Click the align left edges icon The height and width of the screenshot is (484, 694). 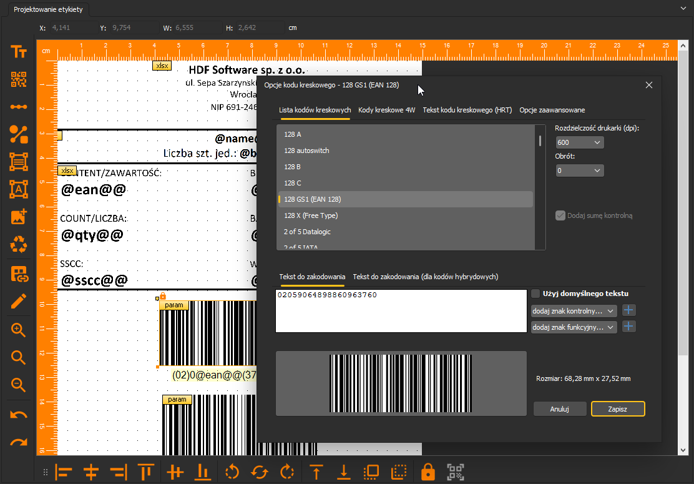click(x=64, y=472)
